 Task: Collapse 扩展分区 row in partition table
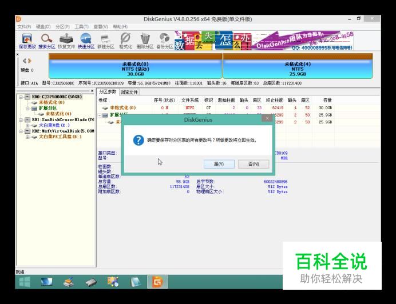(100, 115)
